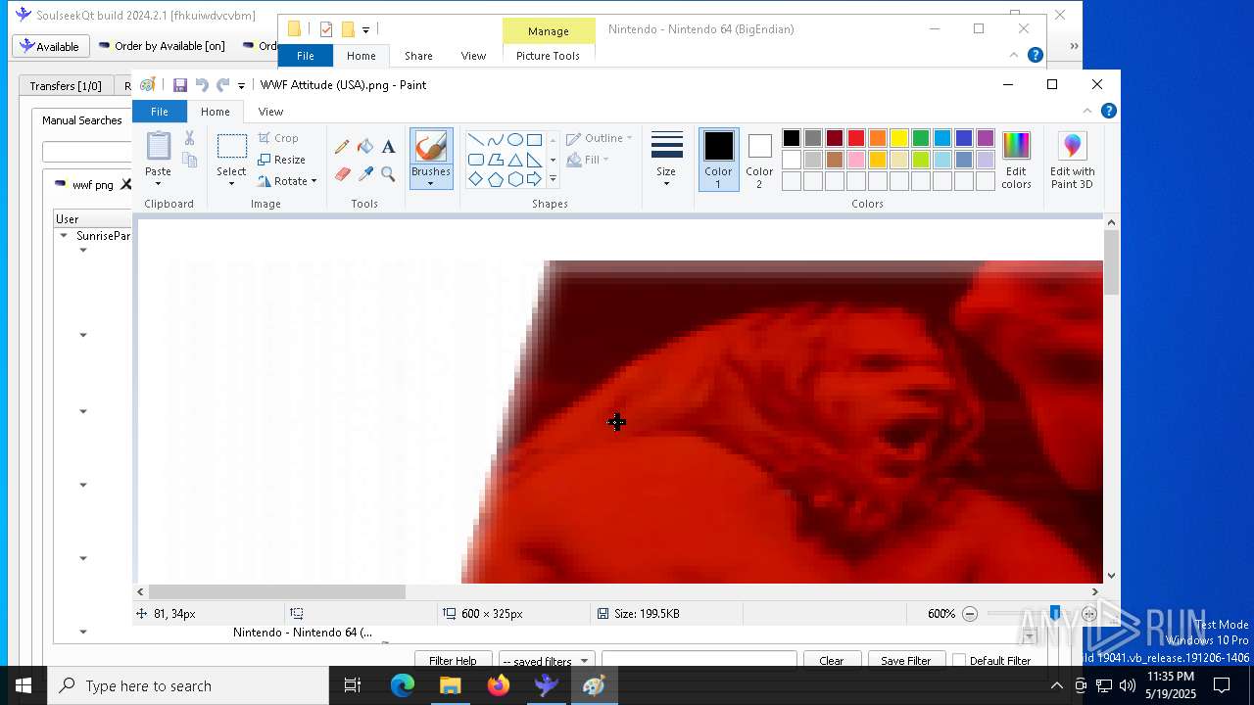Choose the Diamond shape
This screenshot has height=705, width=1254.
click(476, 179)
